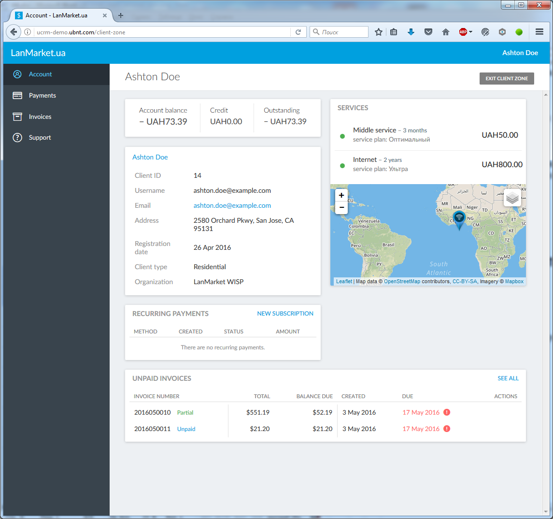This screenshot has width=553, height=519.
Task: Open email link ashton.doe@example.com
Action: point(232,205)
